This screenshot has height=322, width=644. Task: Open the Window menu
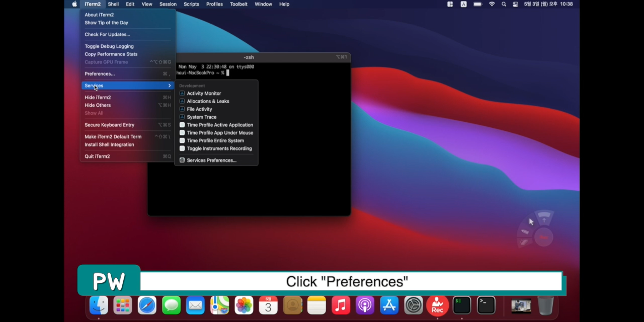[x=264, y=4]
